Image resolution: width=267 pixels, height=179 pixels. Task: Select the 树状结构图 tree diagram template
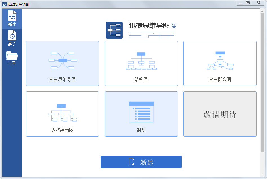62,114
